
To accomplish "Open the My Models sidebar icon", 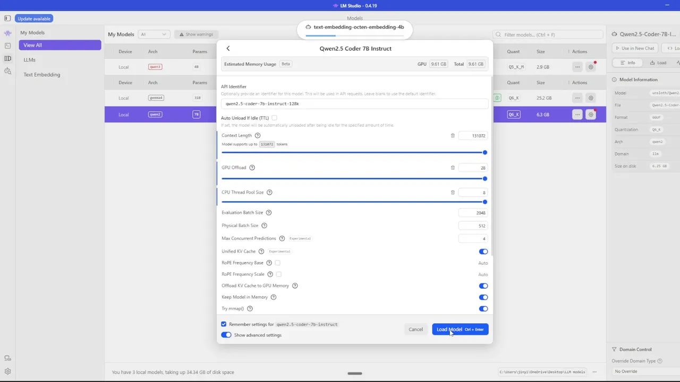I will point(7,58).
